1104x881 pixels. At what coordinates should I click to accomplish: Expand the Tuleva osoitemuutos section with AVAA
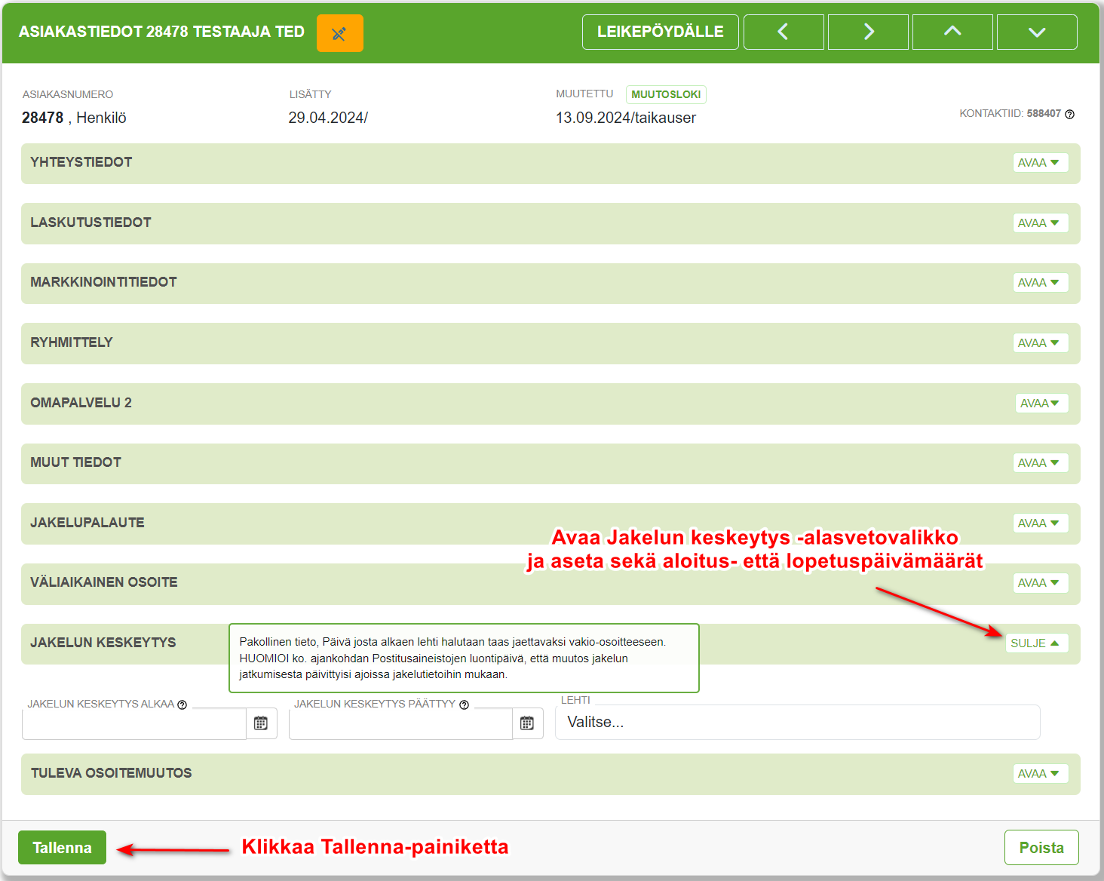[1040, 774]
